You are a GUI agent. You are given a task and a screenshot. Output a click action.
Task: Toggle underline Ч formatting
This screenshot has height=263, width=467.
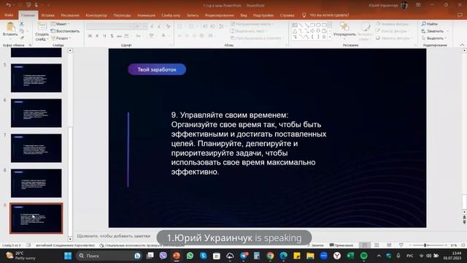[x=104, y=36]
